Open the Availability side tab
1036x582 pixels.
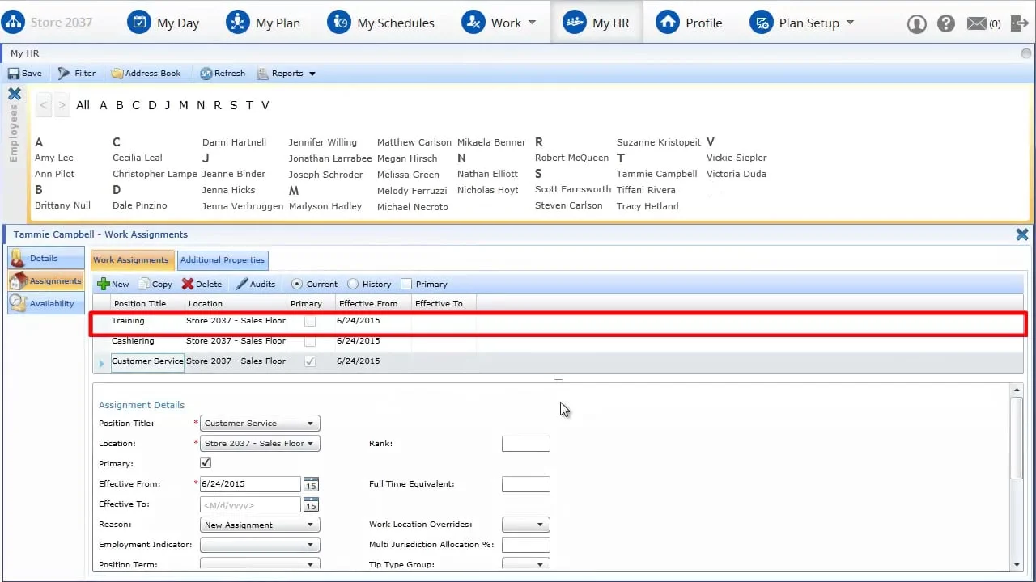click(x=45, y=303)
